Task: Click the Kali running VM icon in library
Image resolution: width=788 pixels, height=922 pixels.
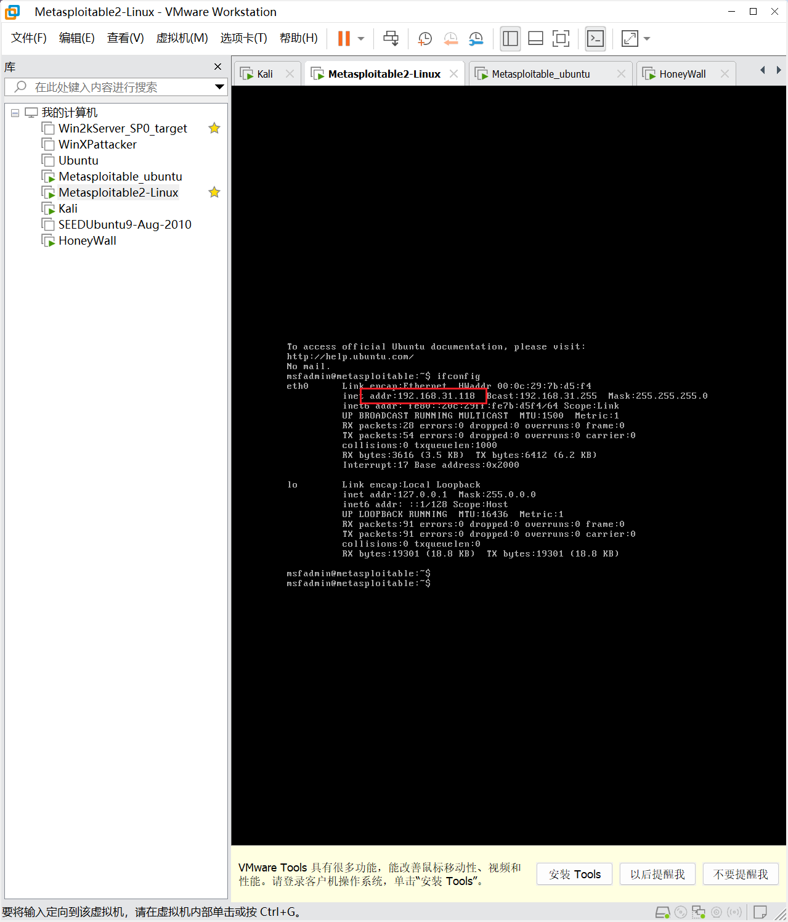Action: pyautogui.click(x=48, y=208)
